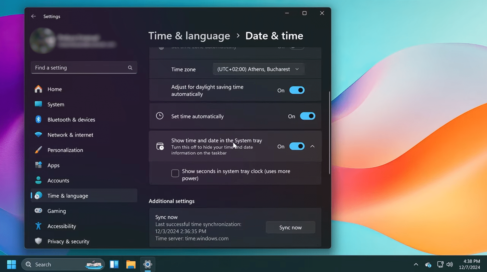Click the Apps icon in sidebar
The height and width of the screenshot is (272, 487).
[x=38, y=165]
